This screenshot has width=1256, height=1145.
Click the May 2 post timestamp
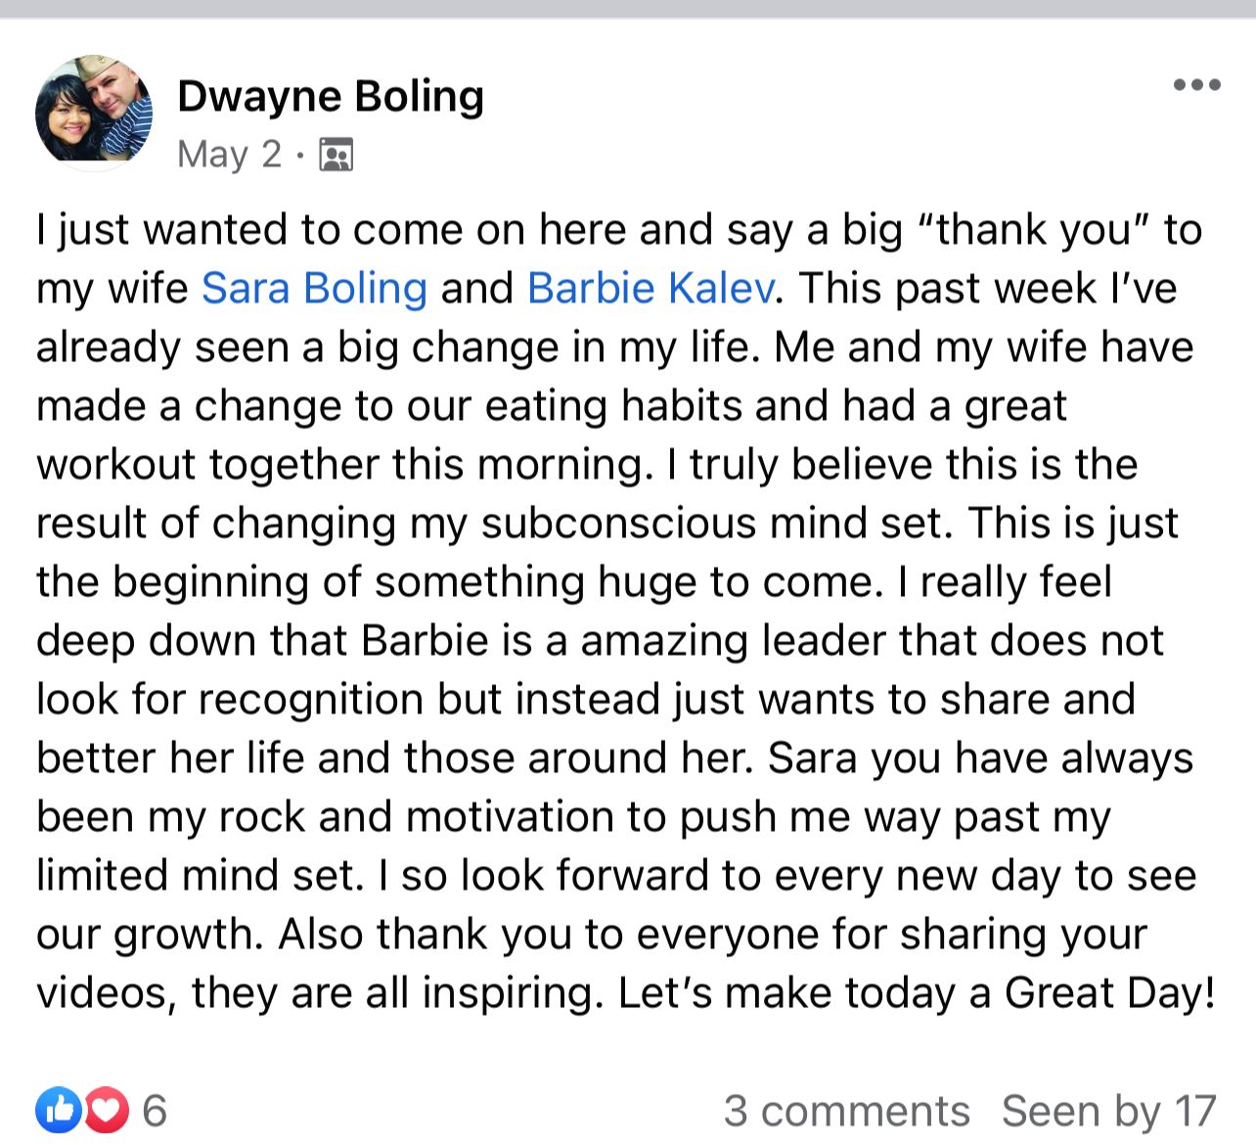click(x=229, y=155)
